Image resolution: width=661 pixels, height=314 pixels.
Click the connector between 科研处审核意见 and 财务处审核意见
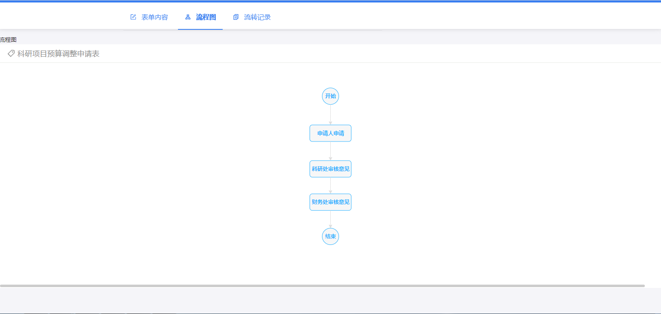(x=330, y=185)
